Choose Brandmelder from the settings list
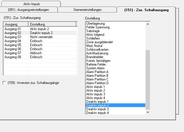 (95, 57)
